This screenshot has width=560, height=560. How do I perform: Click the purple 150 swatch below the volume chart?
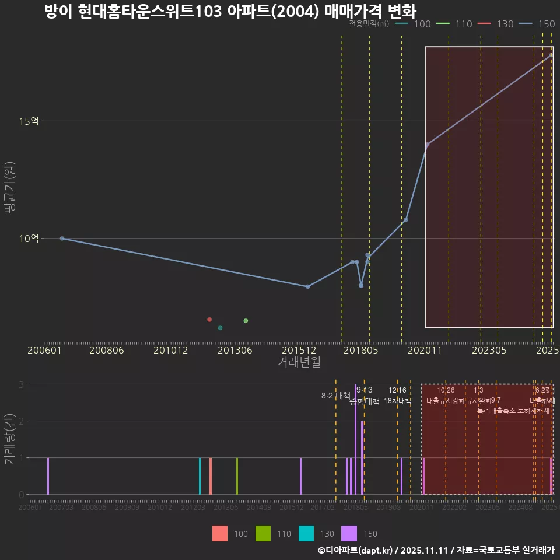348,533
